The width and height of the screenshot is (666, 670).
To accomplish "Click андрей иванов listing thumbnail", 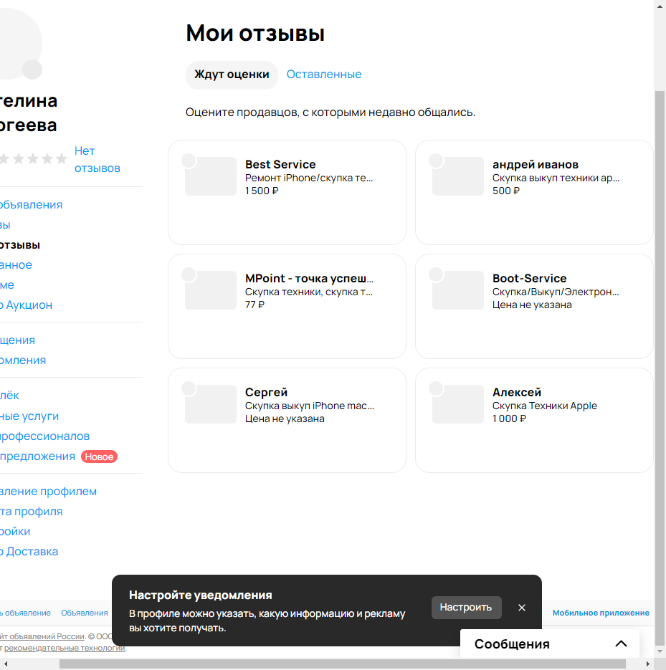I will (458, 176).
